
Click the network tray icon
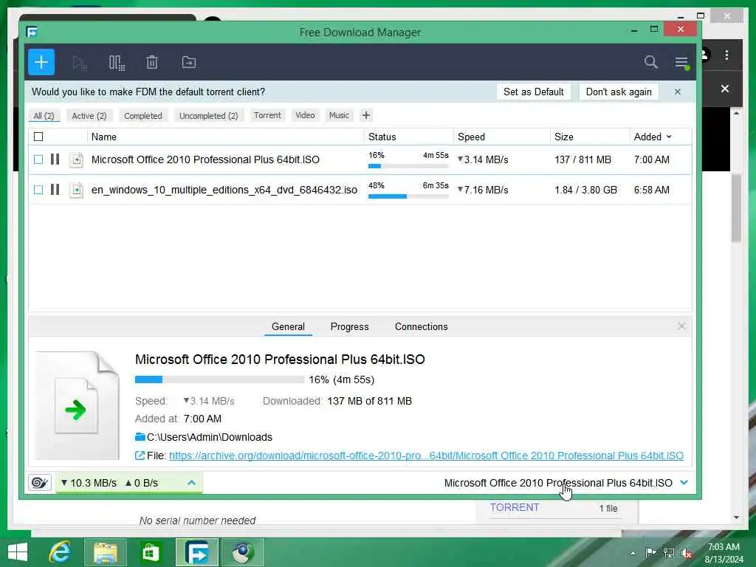[669, 552]
